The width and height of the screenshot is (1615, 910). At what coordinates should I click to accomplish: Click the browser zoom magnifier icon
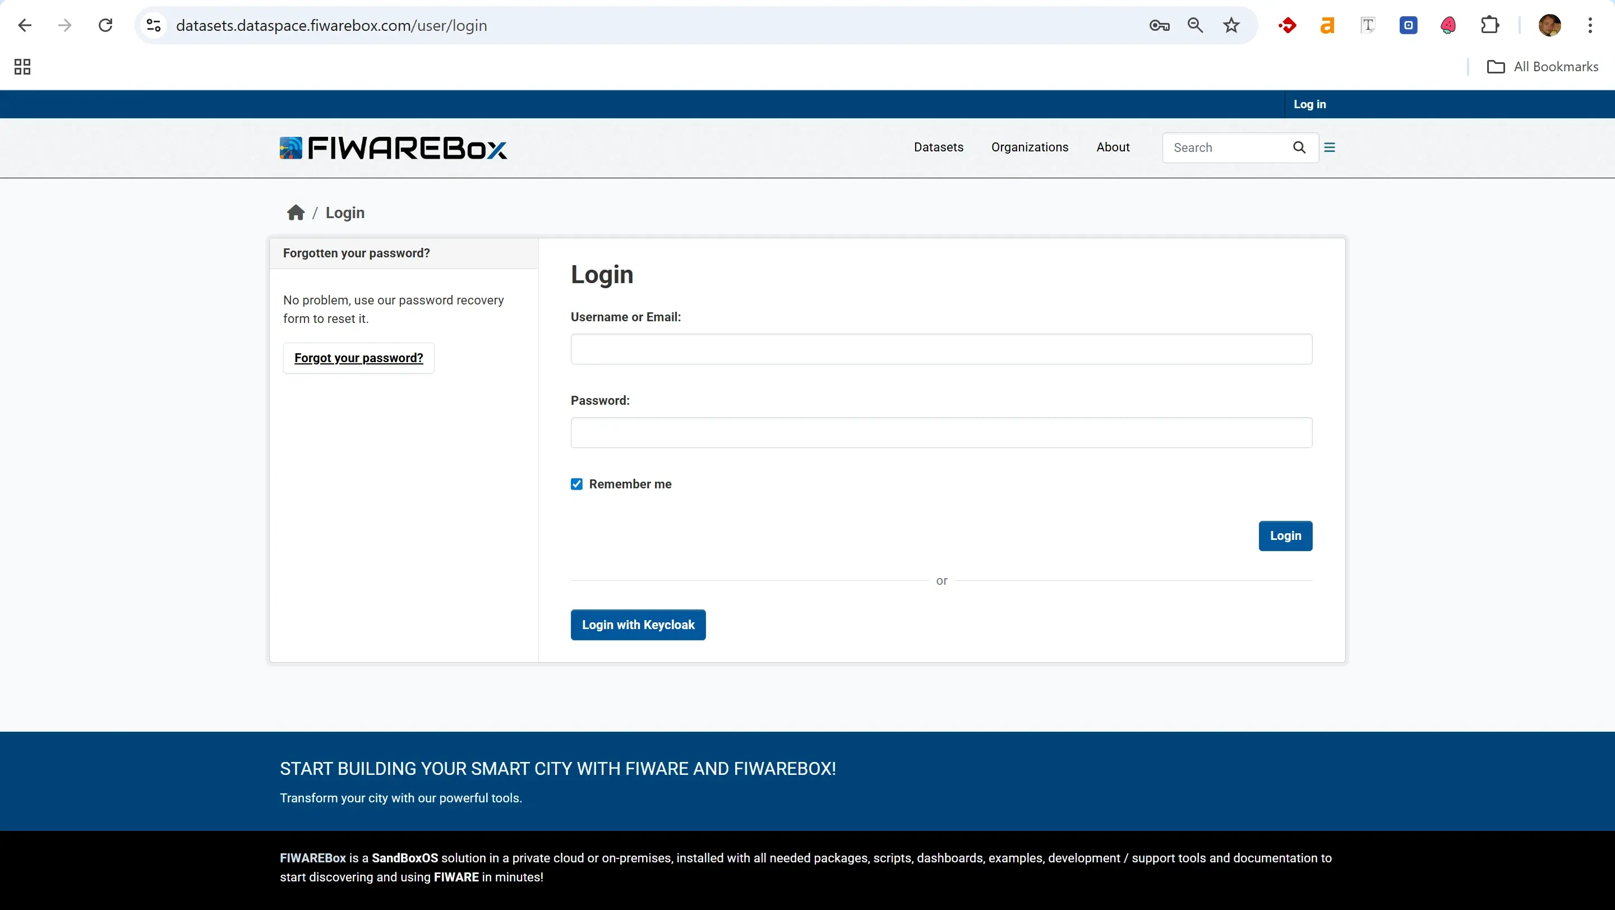[x=1195, y=25]
